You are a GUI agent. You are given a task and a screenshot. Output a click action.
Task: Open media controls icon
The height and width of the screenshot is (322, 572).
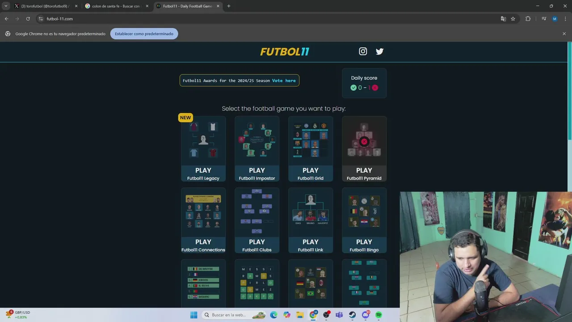[544, 19]
